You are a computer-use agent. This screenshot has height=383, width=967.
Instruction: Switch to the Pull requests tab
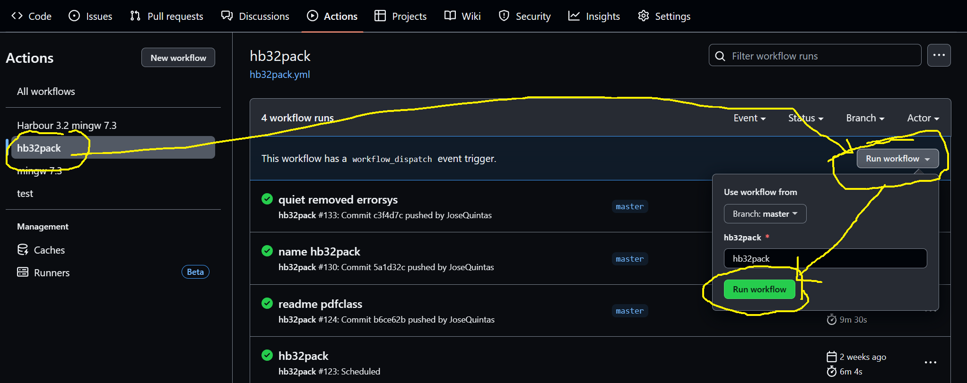166,16
